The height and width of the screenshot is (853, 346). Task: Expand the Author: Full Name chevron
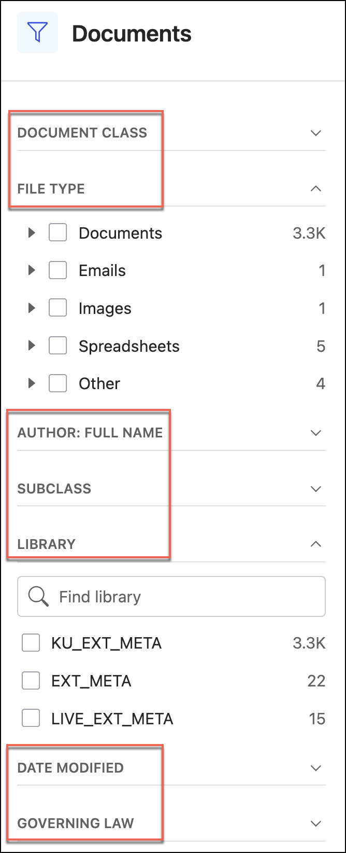tap(315, 433)
